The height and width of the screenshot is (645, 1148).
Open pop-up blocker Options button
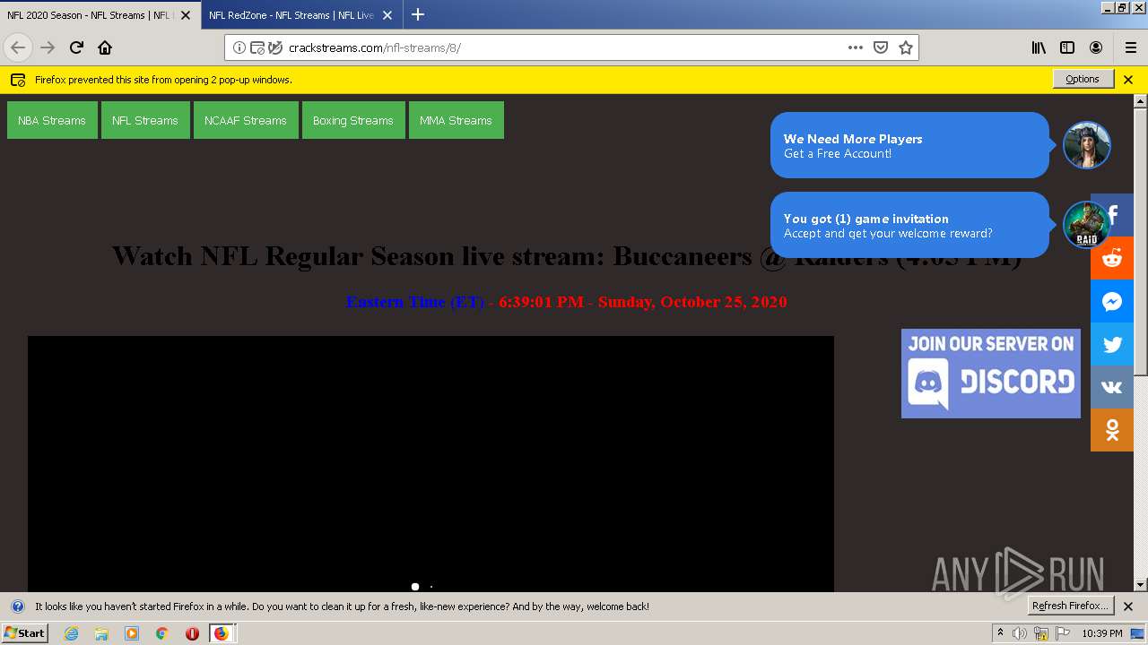tap(1083, 79)
